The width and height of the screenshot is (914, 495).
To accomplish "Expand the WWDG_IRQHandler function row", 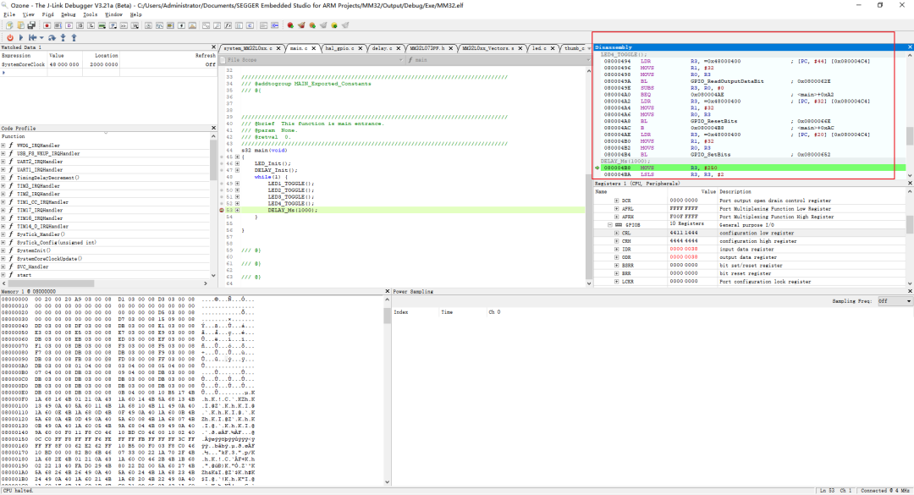I will (3, 146).
